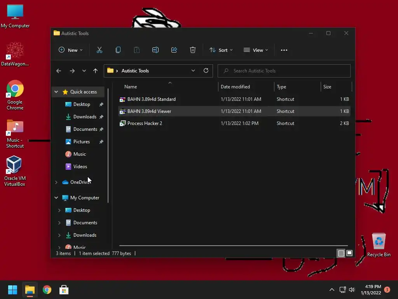Switch to details view in status bar
The width and height of the screenshot is (398, 299).
(x=341, y=253)
